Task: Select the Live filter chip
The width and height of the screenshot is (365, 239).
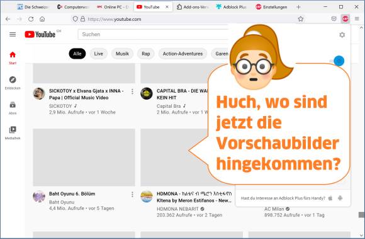Action: 98,54
